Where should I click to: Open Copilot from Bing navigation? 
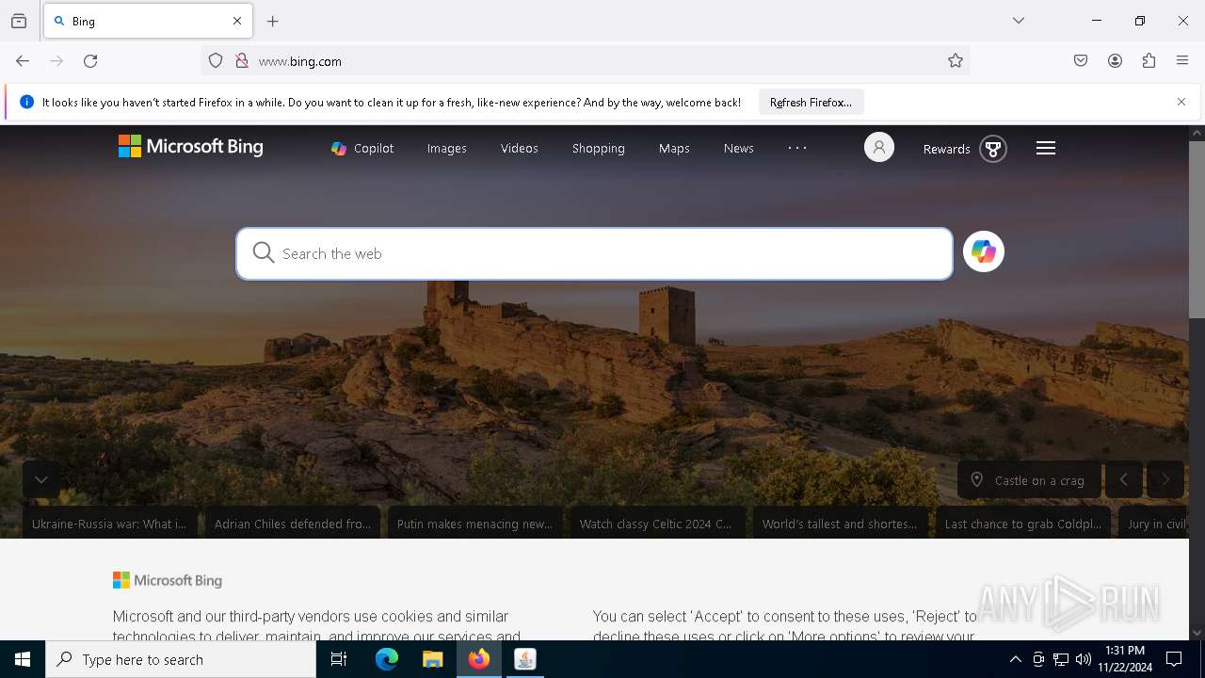point(362,149)
